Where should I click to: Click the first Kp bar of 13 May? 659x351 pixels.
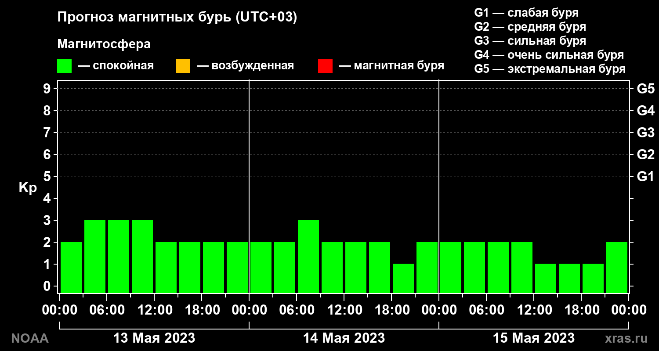(71, 267)
